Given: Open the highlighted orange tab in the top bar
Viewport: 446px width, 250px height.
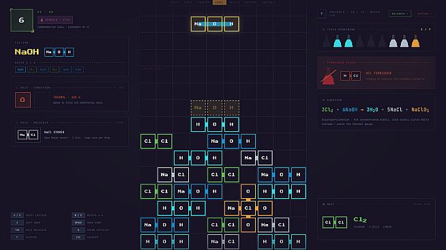Looking at the screenshot, I should [x=220, y=2].
